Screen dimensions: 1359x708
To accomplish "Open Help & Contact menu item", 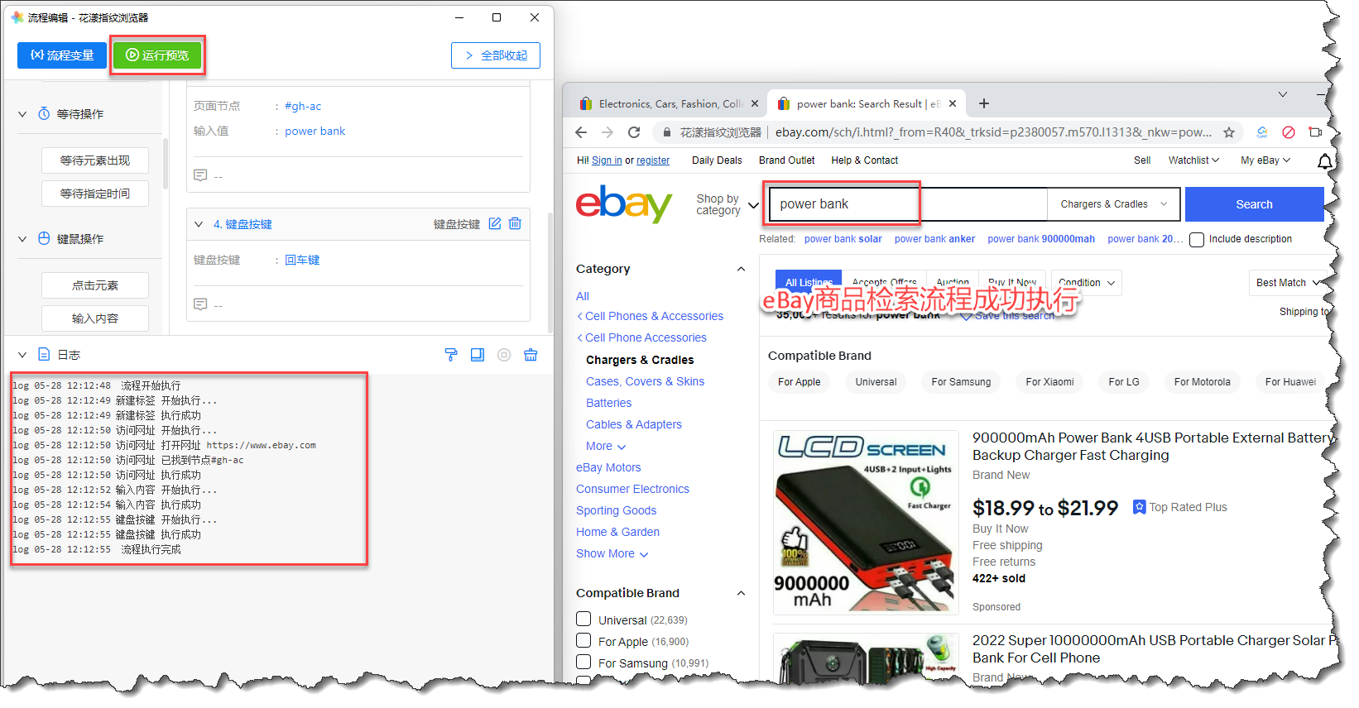I will click(864, 160).
